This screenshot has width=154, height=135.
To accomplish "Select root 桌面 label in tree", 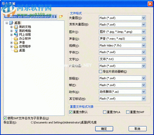I will click(x=17, y=23).
